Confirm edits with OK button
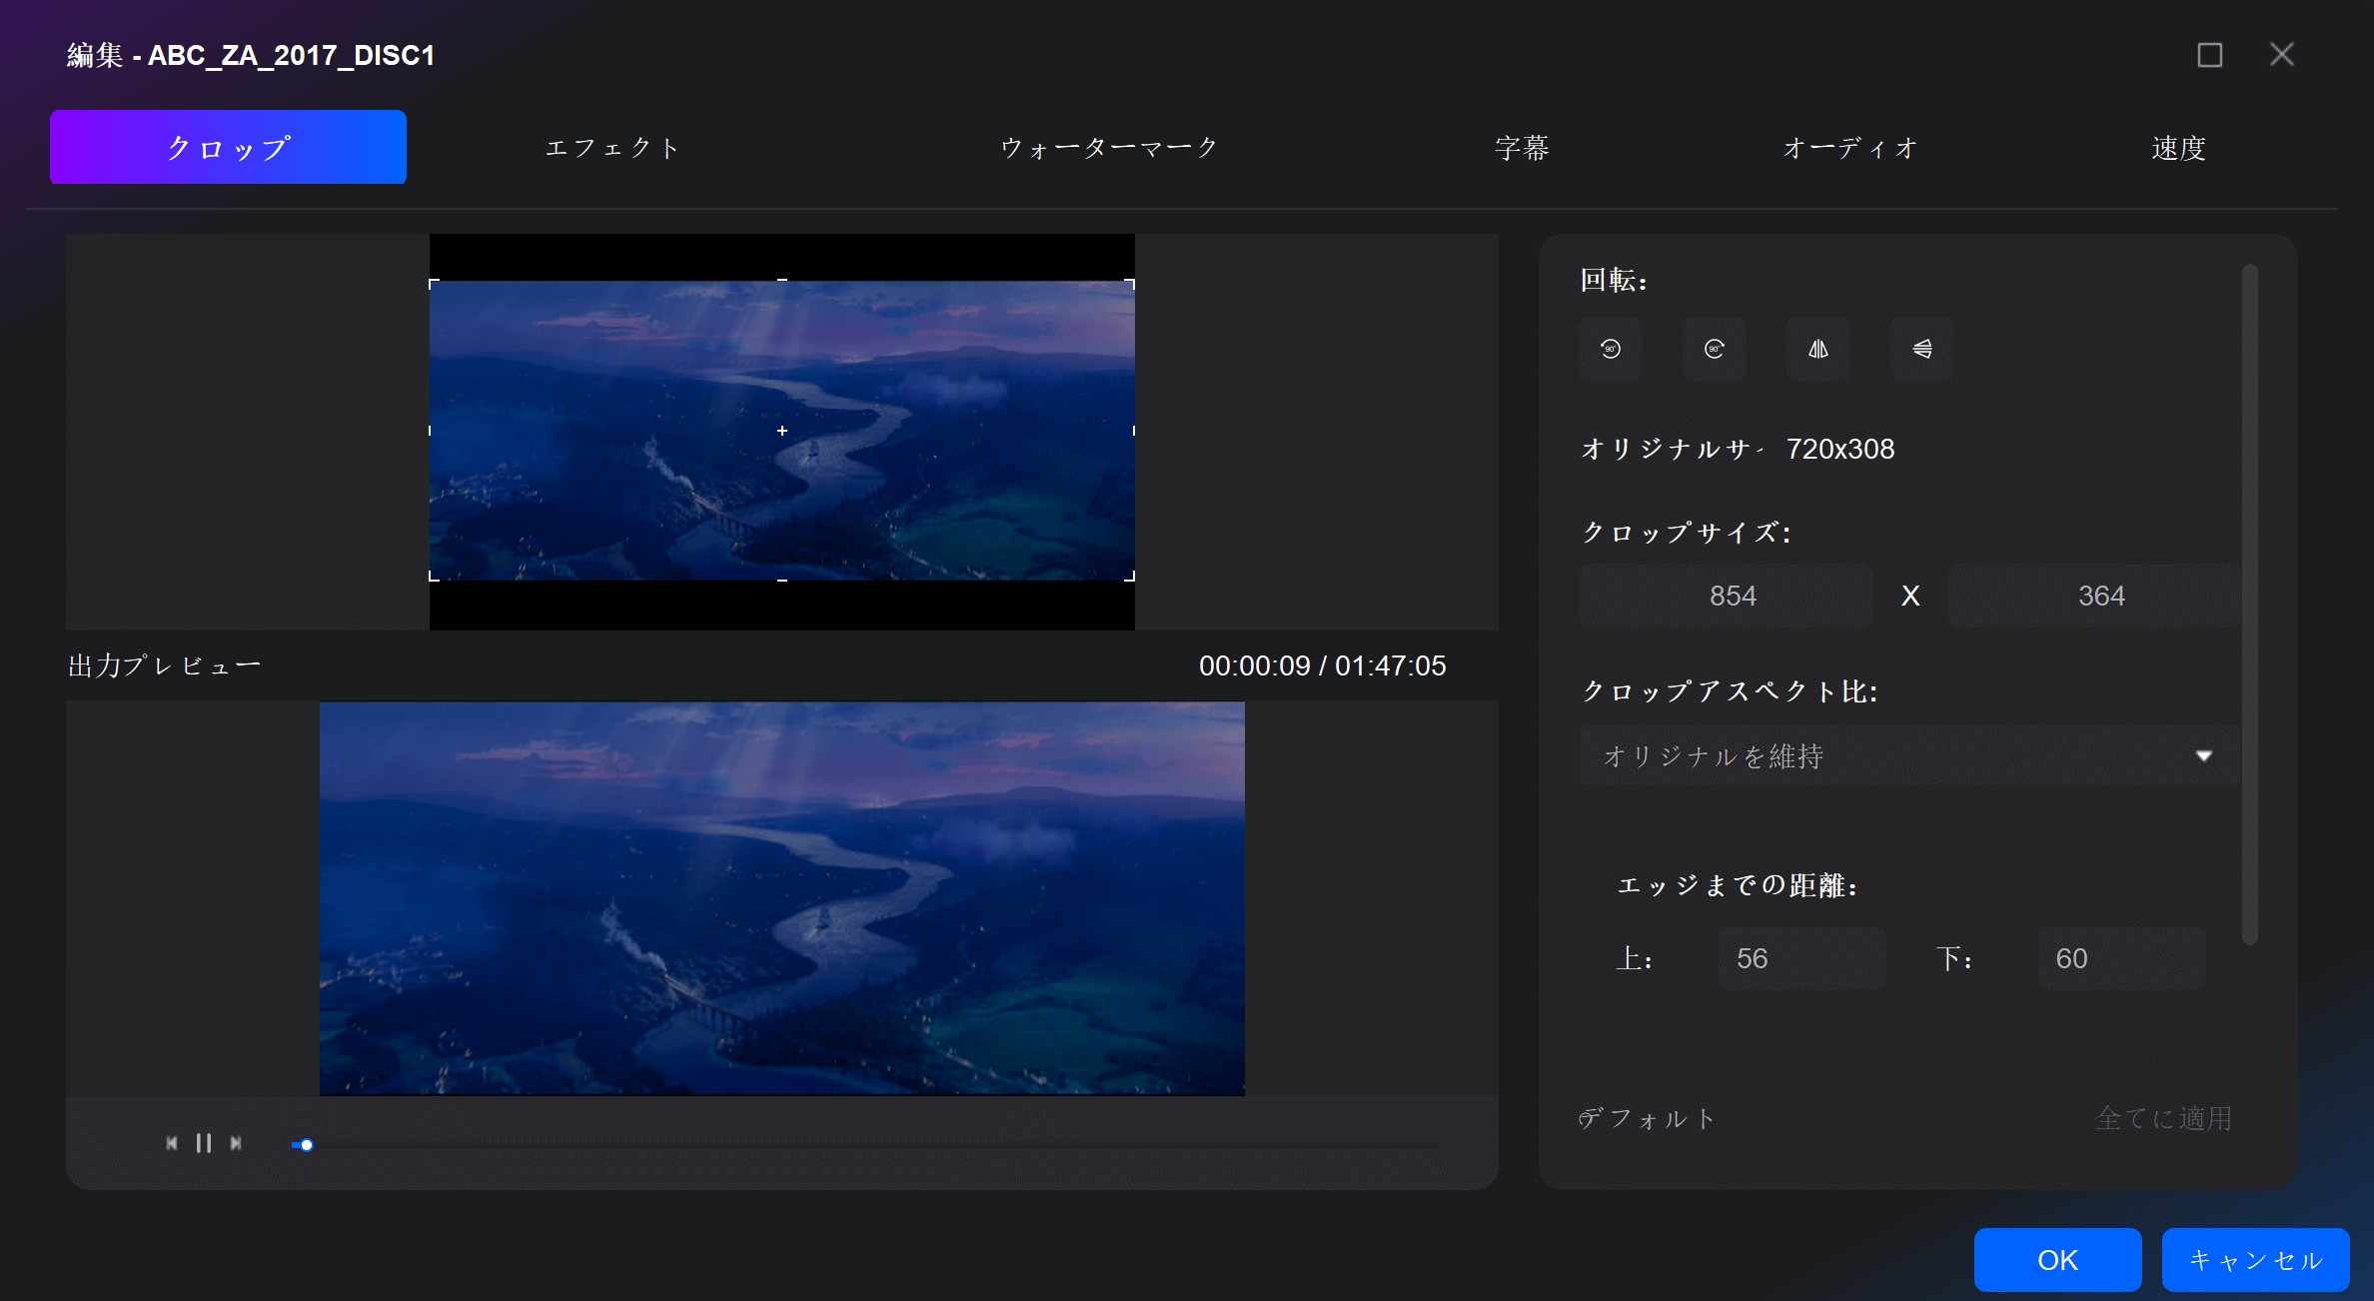Viewport: 2374px width, 1301px height. point(2057,1259)
